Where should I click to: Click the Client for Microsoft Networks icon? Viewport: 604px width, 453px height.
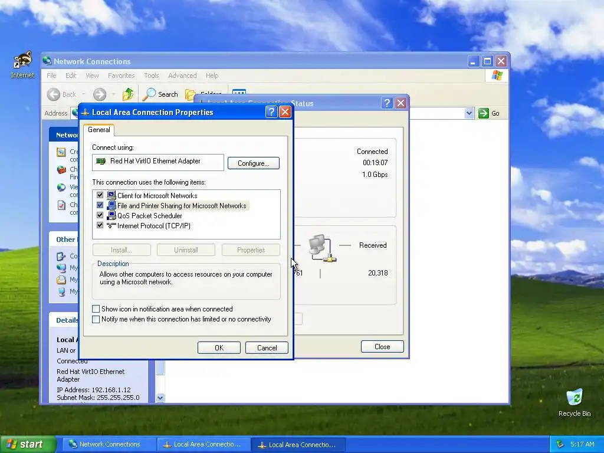[x=111, y=195]
